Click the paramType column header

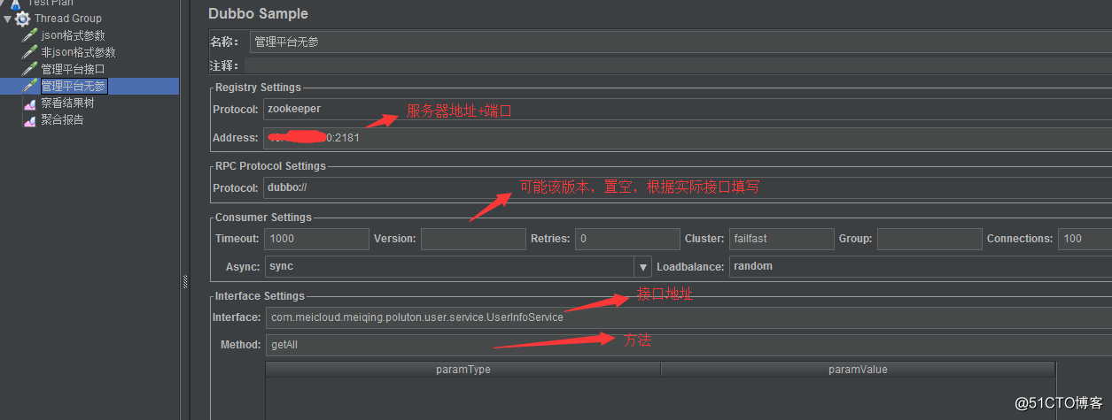point(463,370)
